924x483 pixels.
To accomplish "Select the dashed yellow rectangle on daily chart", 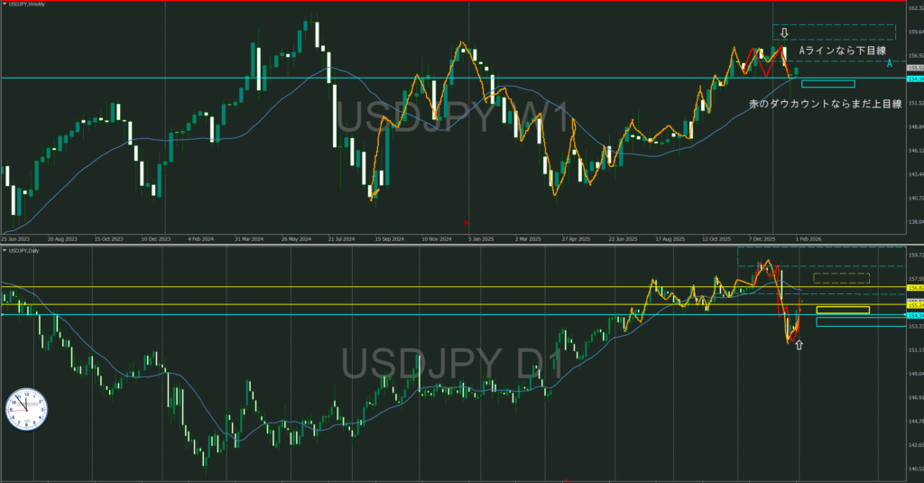I will (841, 278).
